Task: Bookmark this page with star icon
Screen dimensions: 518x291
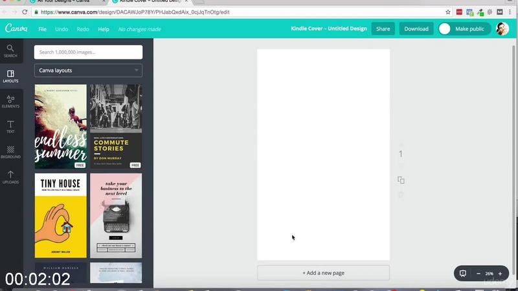Action: pyautogui.click(x=447, y=12)
